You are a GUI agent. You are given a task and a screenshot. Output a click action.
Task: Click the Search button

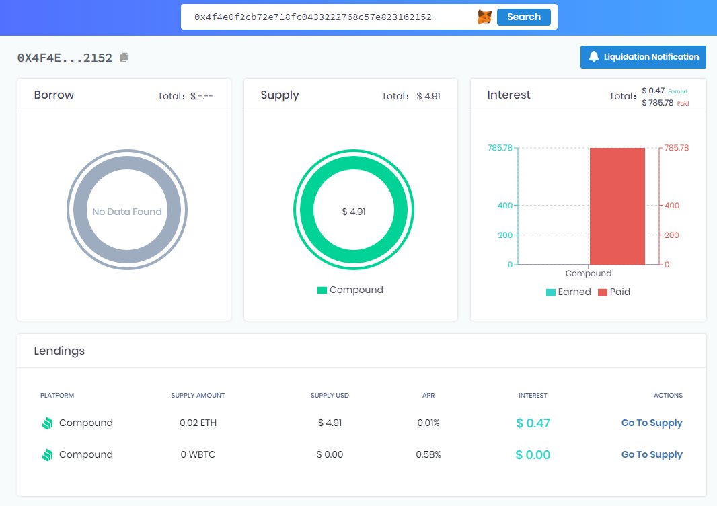click(523, 17)
